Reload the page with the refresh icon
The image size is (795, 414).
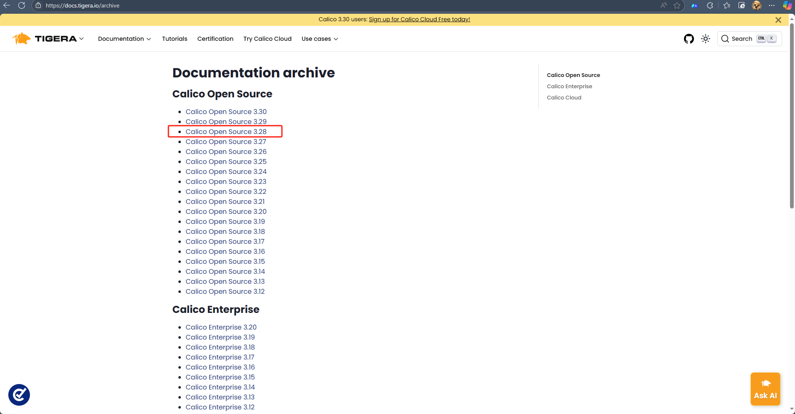(x=22, y=5)
